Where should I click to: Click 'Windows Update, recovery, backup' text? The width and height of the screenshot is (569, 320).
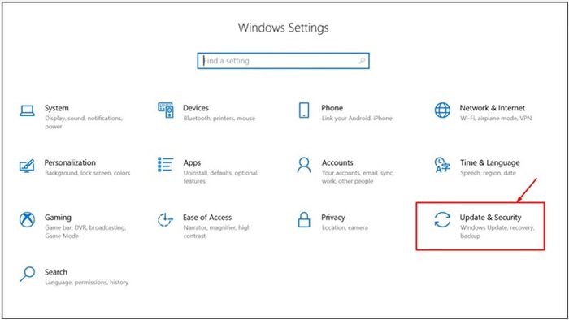click(x=497, y=231)
